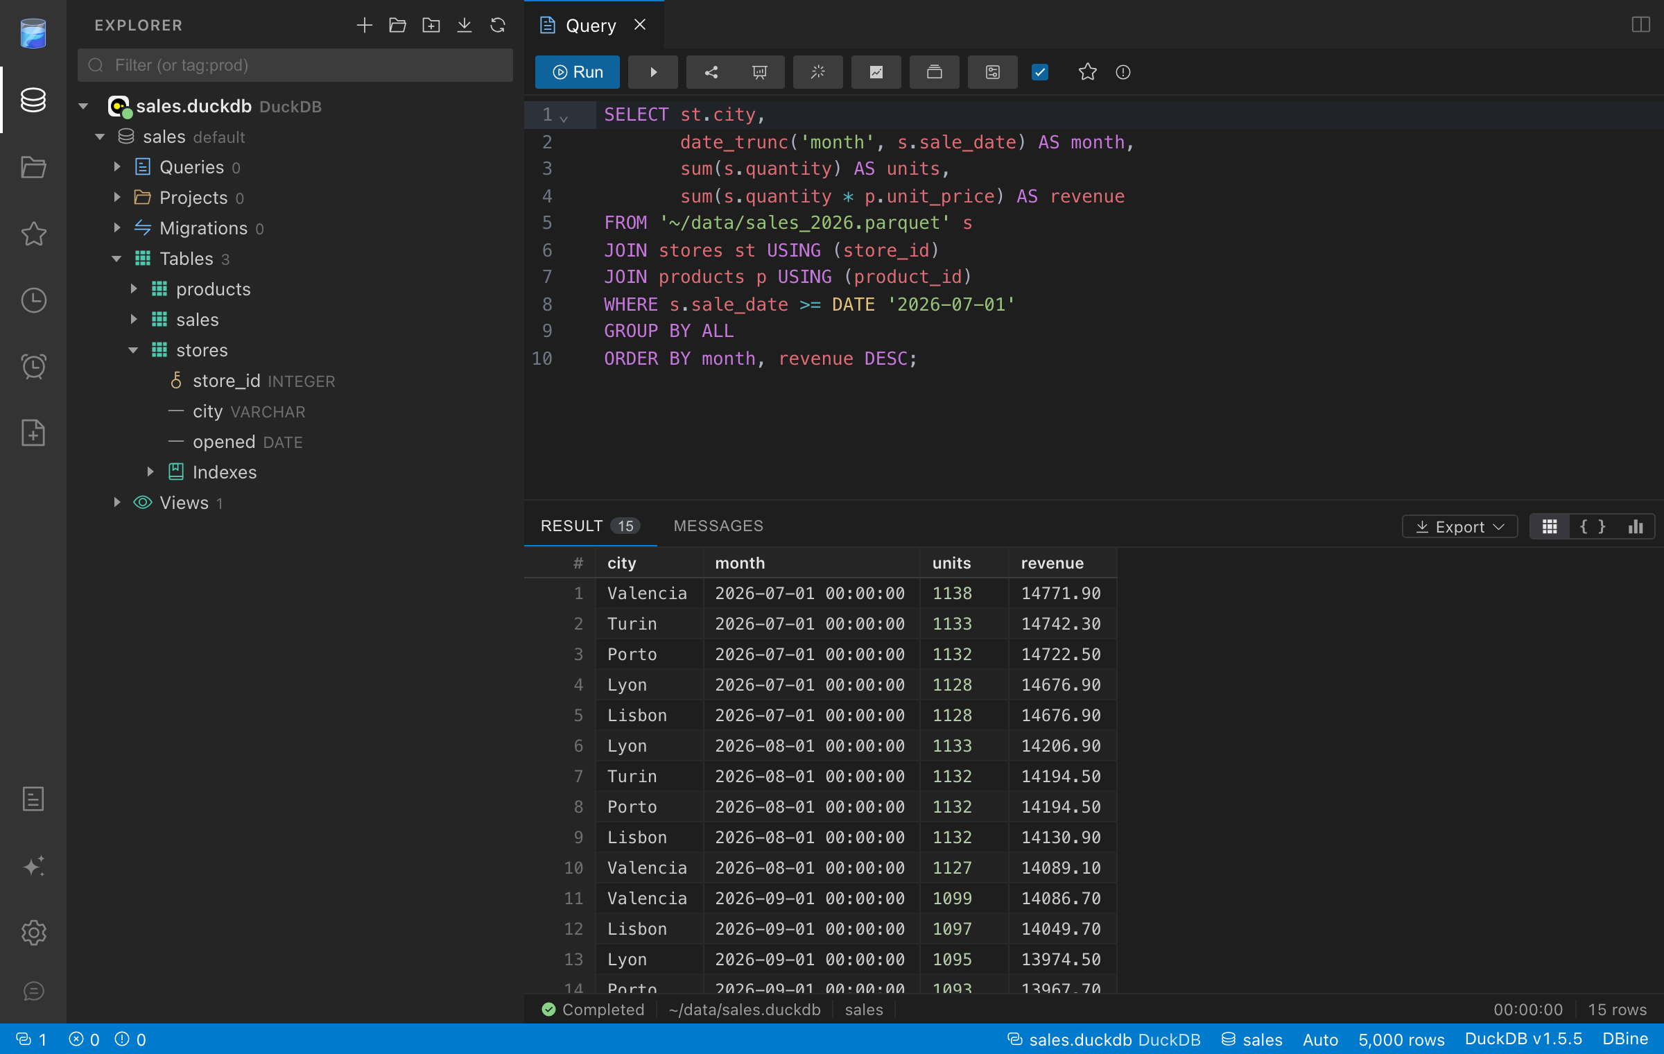This screenshot has height=1054, width=1664.
Task: Open the settings gear icon
Action: coord(33,933)
